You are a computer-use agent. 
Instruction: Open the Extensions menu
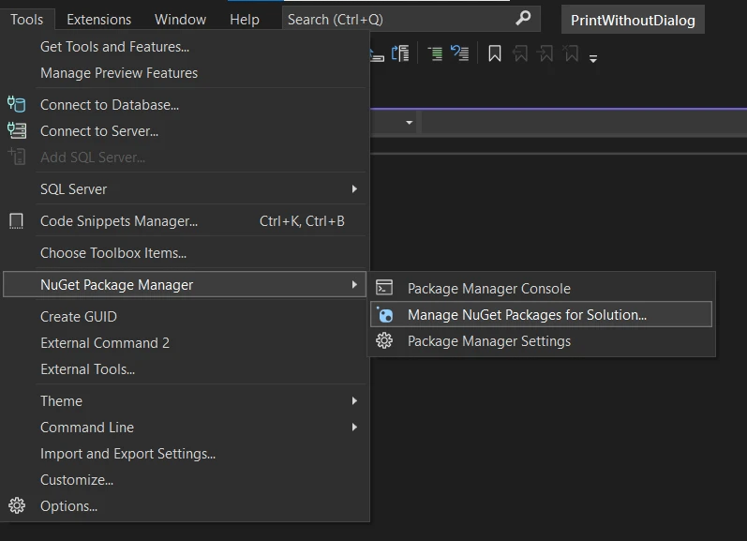98,19
